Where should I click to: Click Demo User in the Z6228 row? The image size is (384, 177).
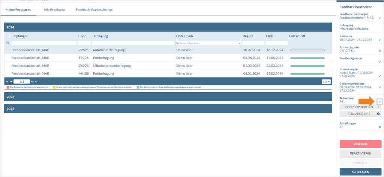tap(184, 66)
